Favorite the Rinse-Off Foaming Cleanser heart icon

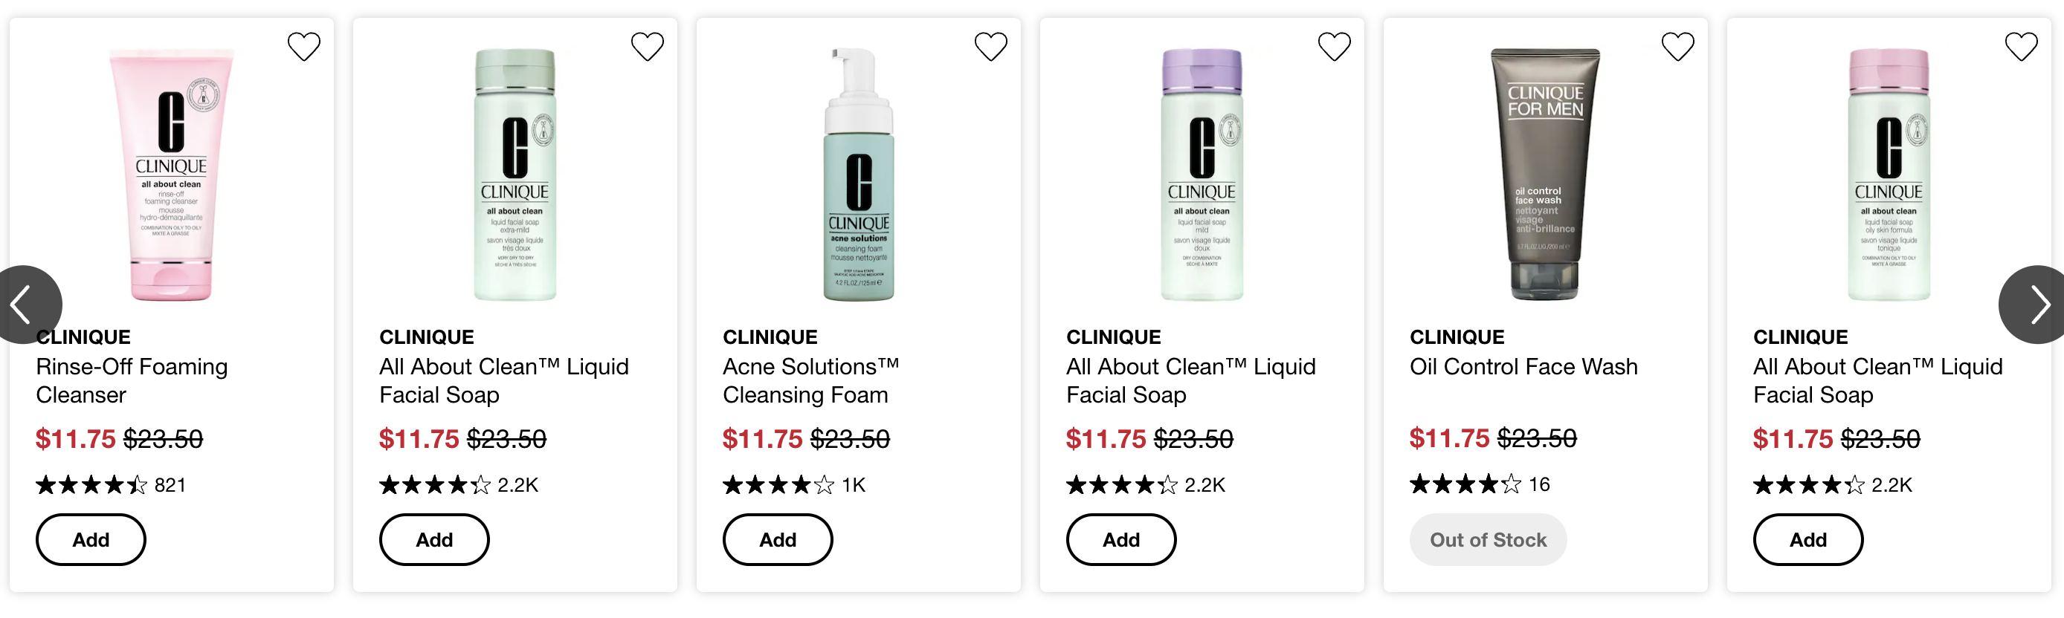pyautogui.click(x=303, y=47)
